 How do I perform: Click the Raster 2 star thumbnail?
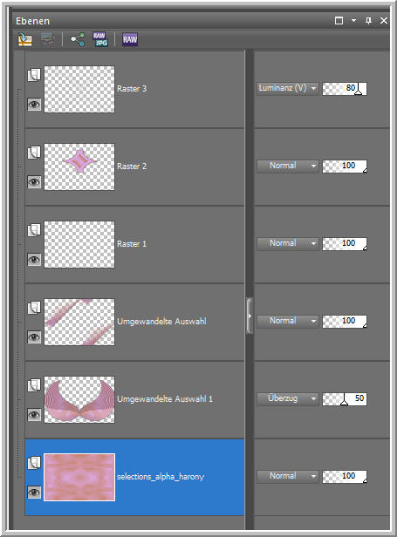[x=79, y=167]
